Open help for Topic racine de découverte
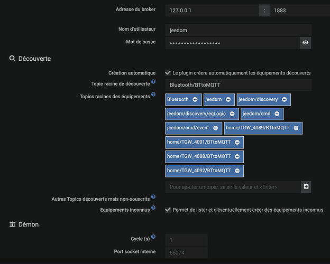 tap(153, 82)
